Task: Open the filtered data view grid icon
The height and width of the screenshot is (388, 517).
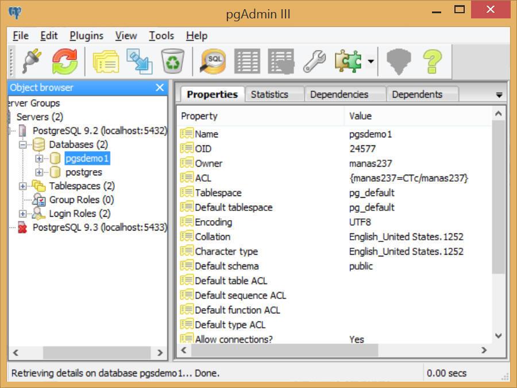Action: click(281, 61)
